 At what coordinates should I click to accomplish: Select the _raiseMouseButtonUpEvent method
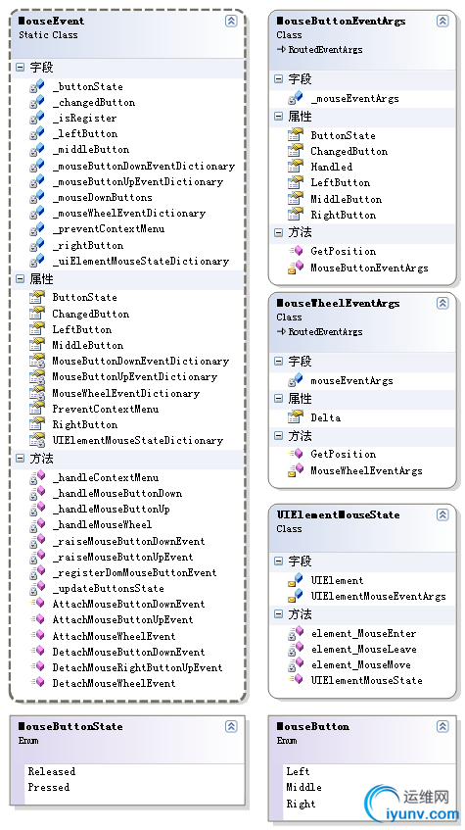point(122,557)
